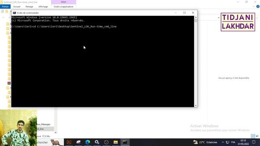Launch Adobe Illustrator from taskbar

[69, 142]
